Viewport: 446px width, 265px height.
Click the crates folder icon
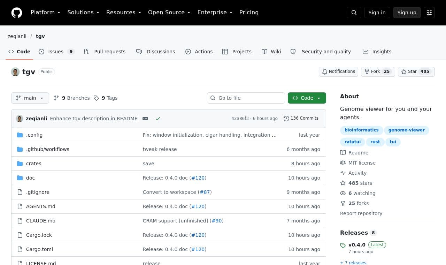[20, 164]
